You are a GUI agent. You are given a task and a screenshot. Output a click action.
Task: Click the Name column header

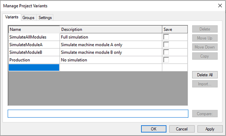pyautogui.click(x=34, y=29)
